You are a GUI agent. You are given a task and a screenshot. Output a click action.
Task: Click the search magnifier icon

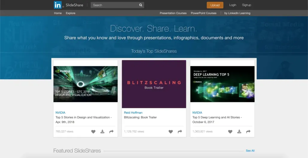(141, 5)
